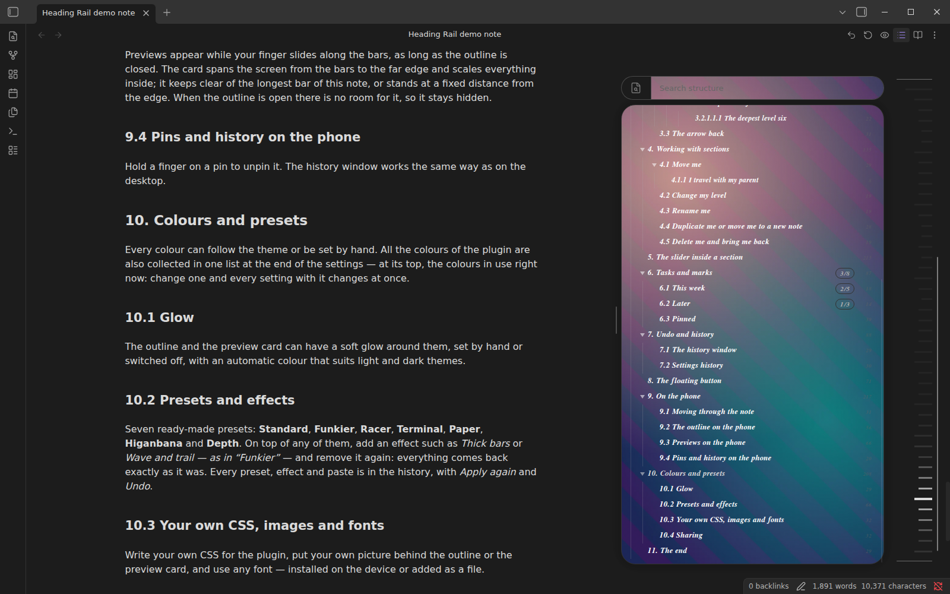
Task: Click the highlighted bar on the heading rail
Action: (923, 499)
